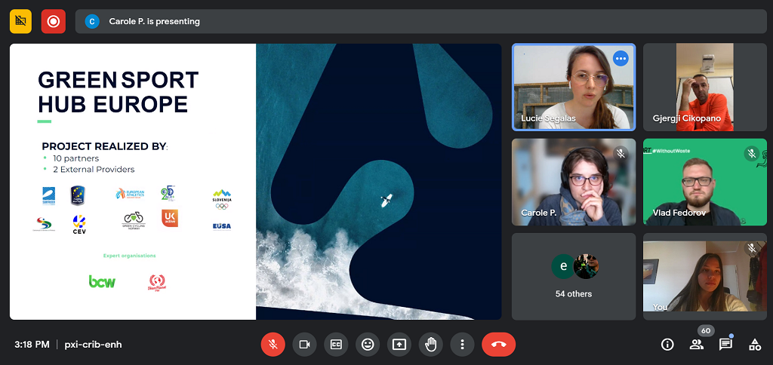Expand the 54 others participants tile
Screen dimensions: 773x365
(x=574, y=276)
